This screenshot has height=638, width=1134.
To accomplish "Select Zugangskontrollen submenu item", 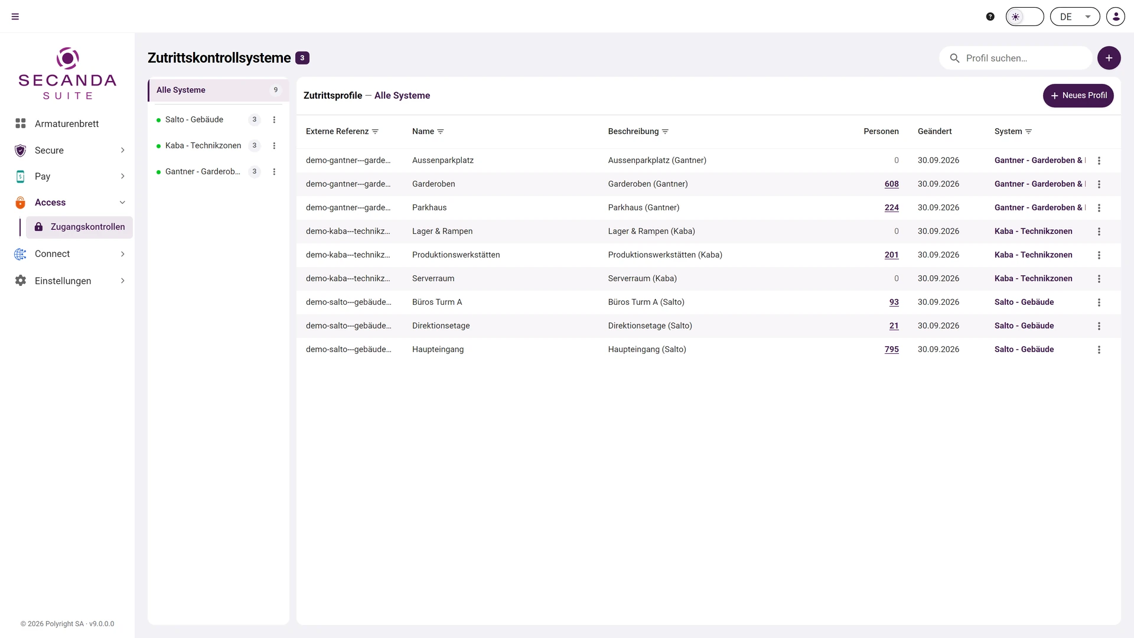I will click(80, 227).
